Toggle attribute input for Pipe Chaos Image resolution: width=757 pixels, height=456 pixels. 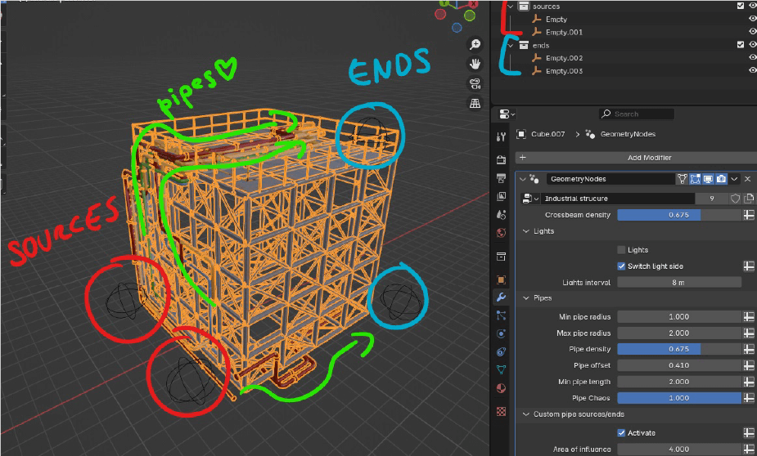(749, 398)
